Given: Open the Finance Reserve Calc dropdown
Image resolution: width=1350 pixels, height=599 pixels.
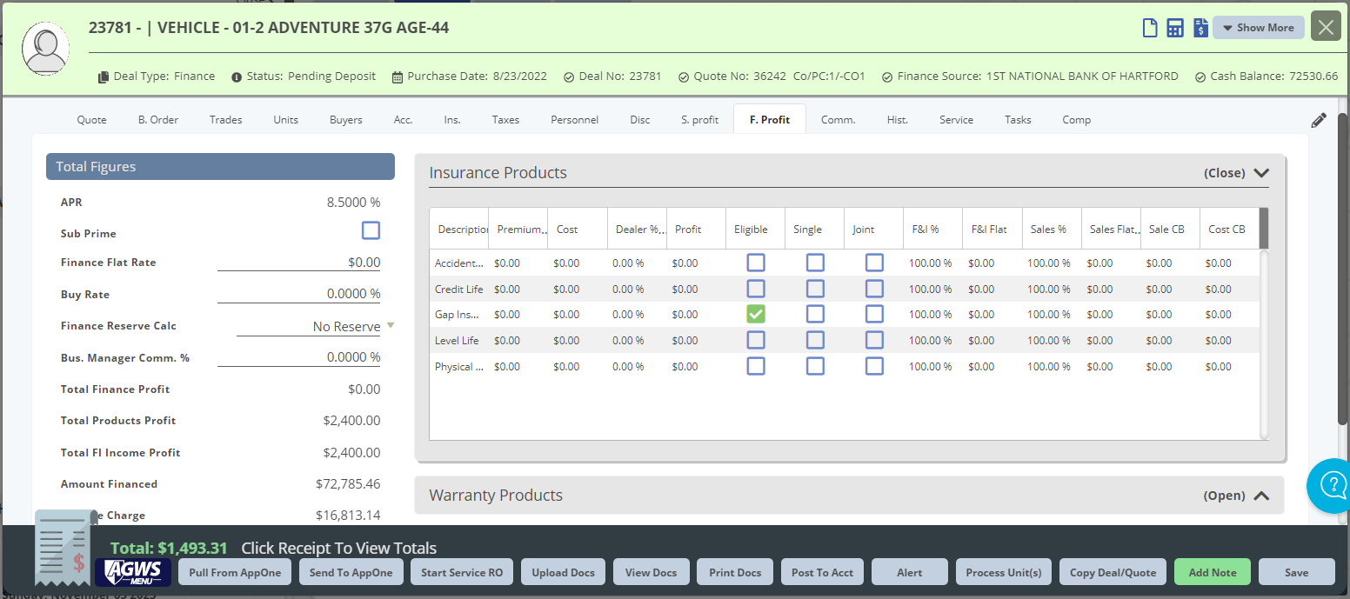Looking at the screenshot, I should tap(391, 326).
